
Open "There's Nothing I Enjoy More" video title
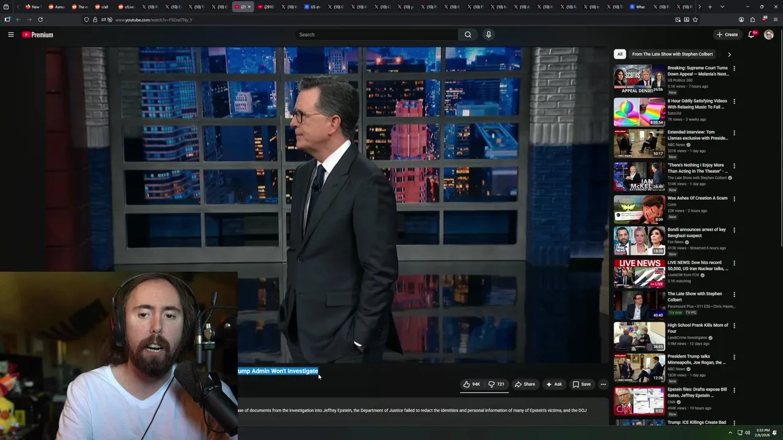pyautogui.click(x=697, y=168)
